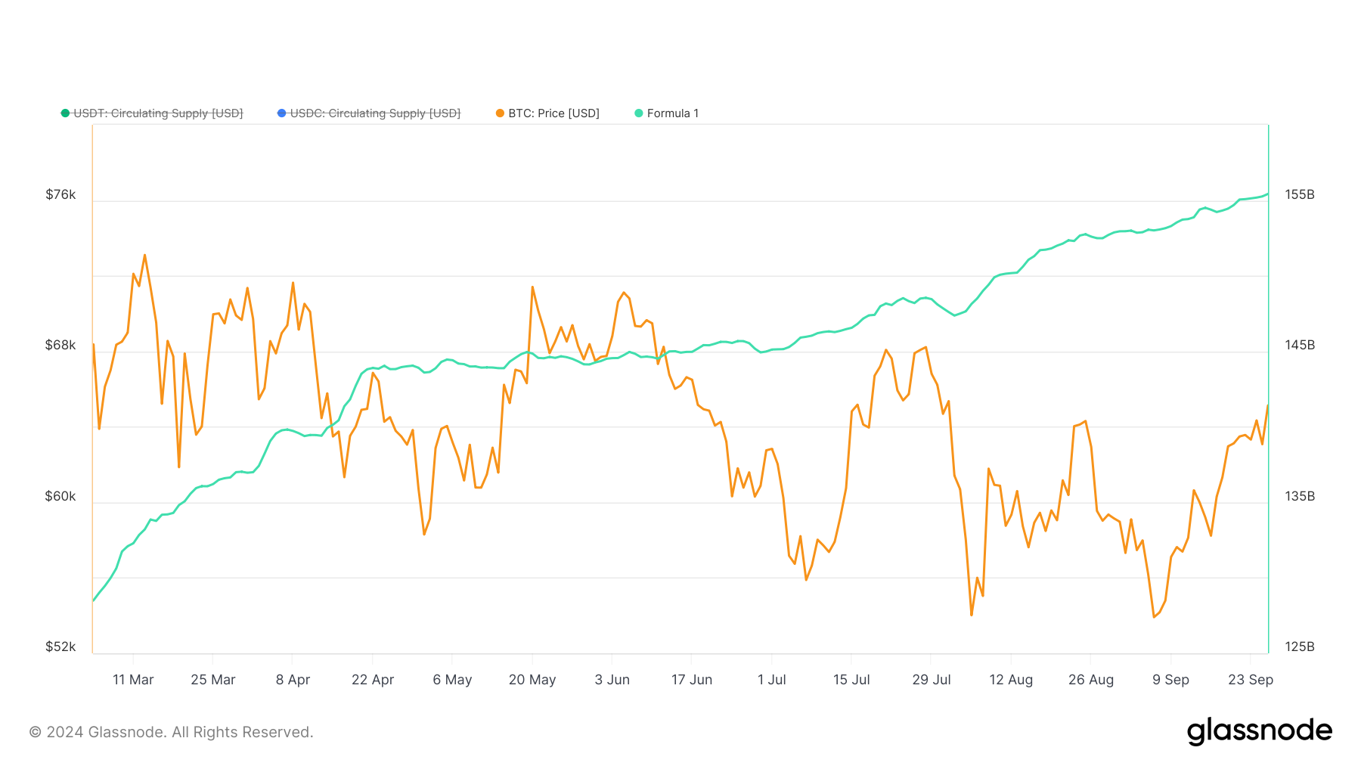
Task: Click the glassnode logo
Action: pos(1260,731)
